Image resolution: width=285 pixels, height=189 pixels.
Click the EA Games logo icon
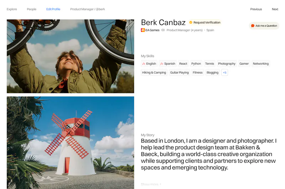[x=143, y=30]
